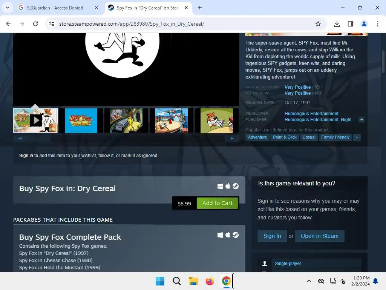Select the fox reading newspaper thumbnail
The height and width of the screenshot is (290, 386).
coord(217,120)
